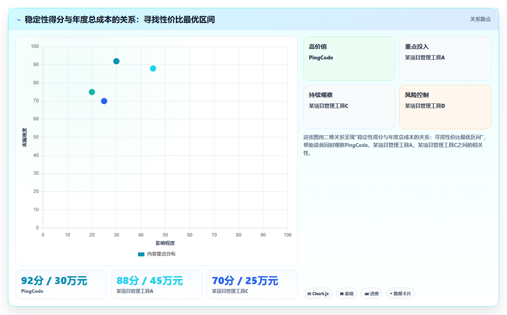The image size is (507, 315).
Task: Click the chart title 稳定性得分与年度总成本的关系
Action: [x=120, y=19]
